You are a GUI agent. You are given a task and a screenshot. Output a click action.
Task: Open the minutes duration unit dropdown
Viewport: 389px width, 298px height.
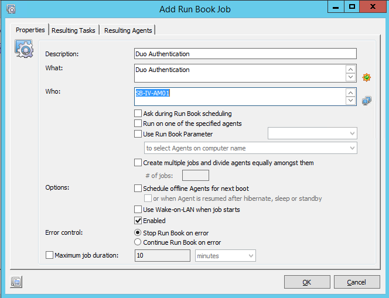226,256
